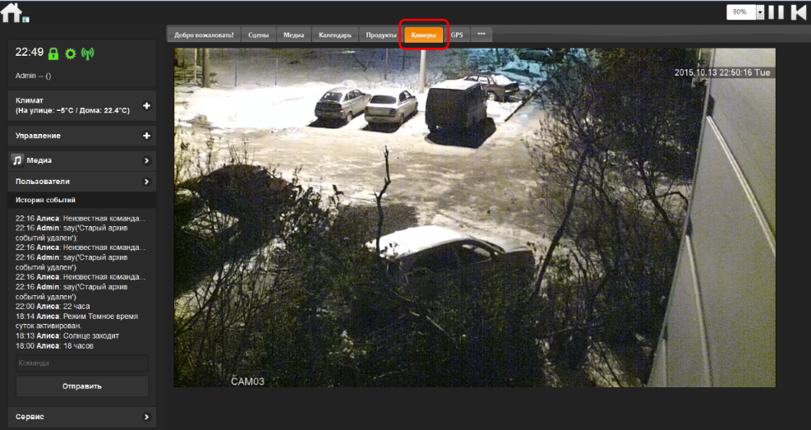Open the more tabs ellipsis
The image size is (811, 430).
[482, 35]
